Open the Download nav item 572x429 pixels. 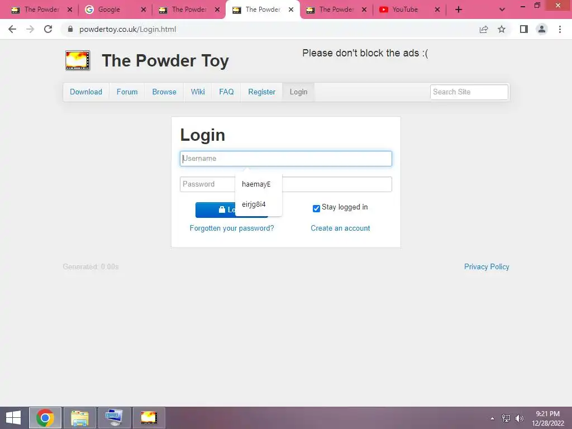[86, 92]
